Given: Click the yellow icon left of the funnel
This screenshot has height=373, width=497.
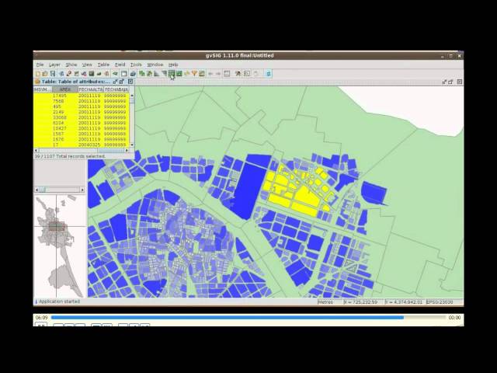Looking at the screenshot, I should 186,74.
